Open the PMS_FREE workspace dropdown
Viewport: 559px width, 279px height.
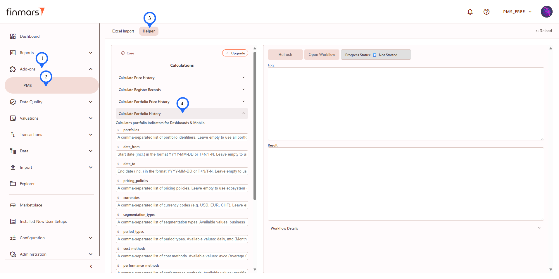tap(517, 12)
